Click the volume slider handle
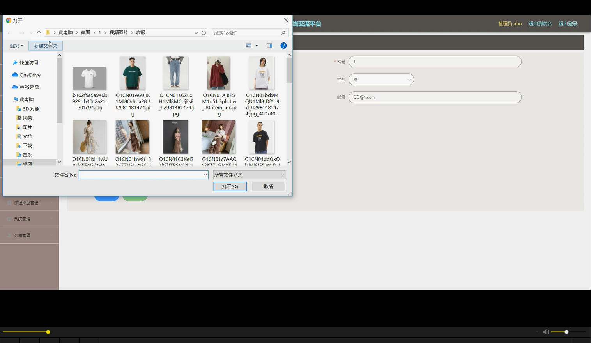 566,332
